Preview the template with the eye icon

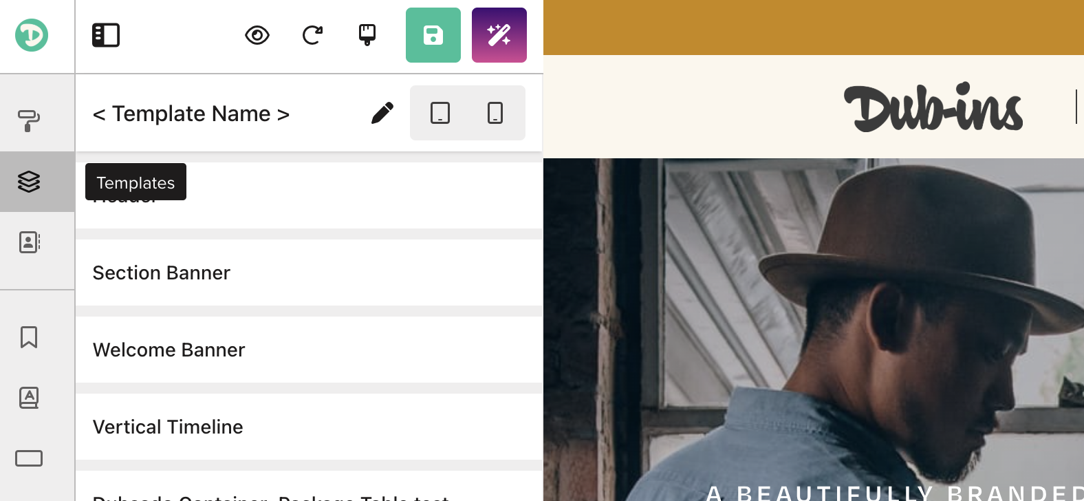[x=257, y=35]
